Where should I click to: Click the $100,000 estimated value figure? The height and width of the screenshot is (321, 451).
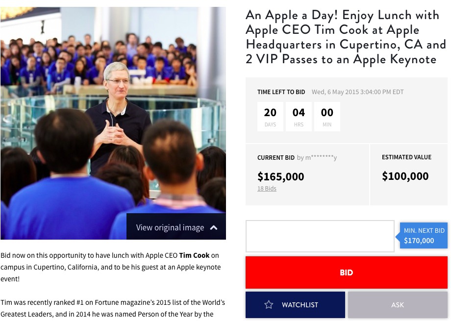(x=405, y=176)
